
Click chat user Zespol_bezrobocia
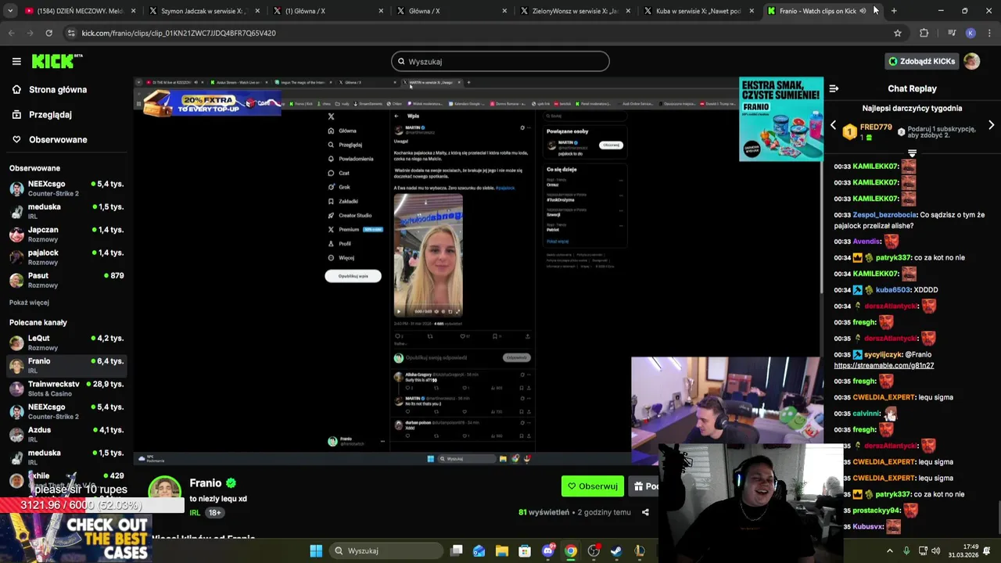pos(885,214)
